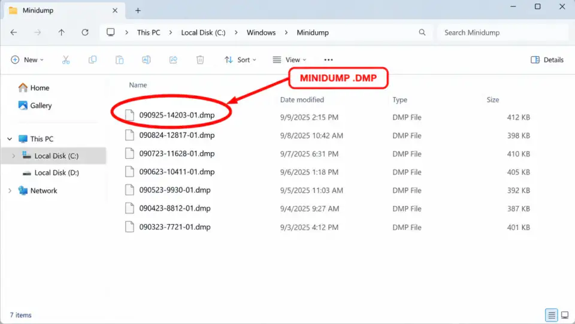Expand the Network tree node

point(10,190)
